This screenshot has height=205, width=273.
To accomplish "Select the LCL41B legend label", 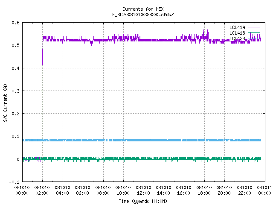I will (x=237, y=33).
